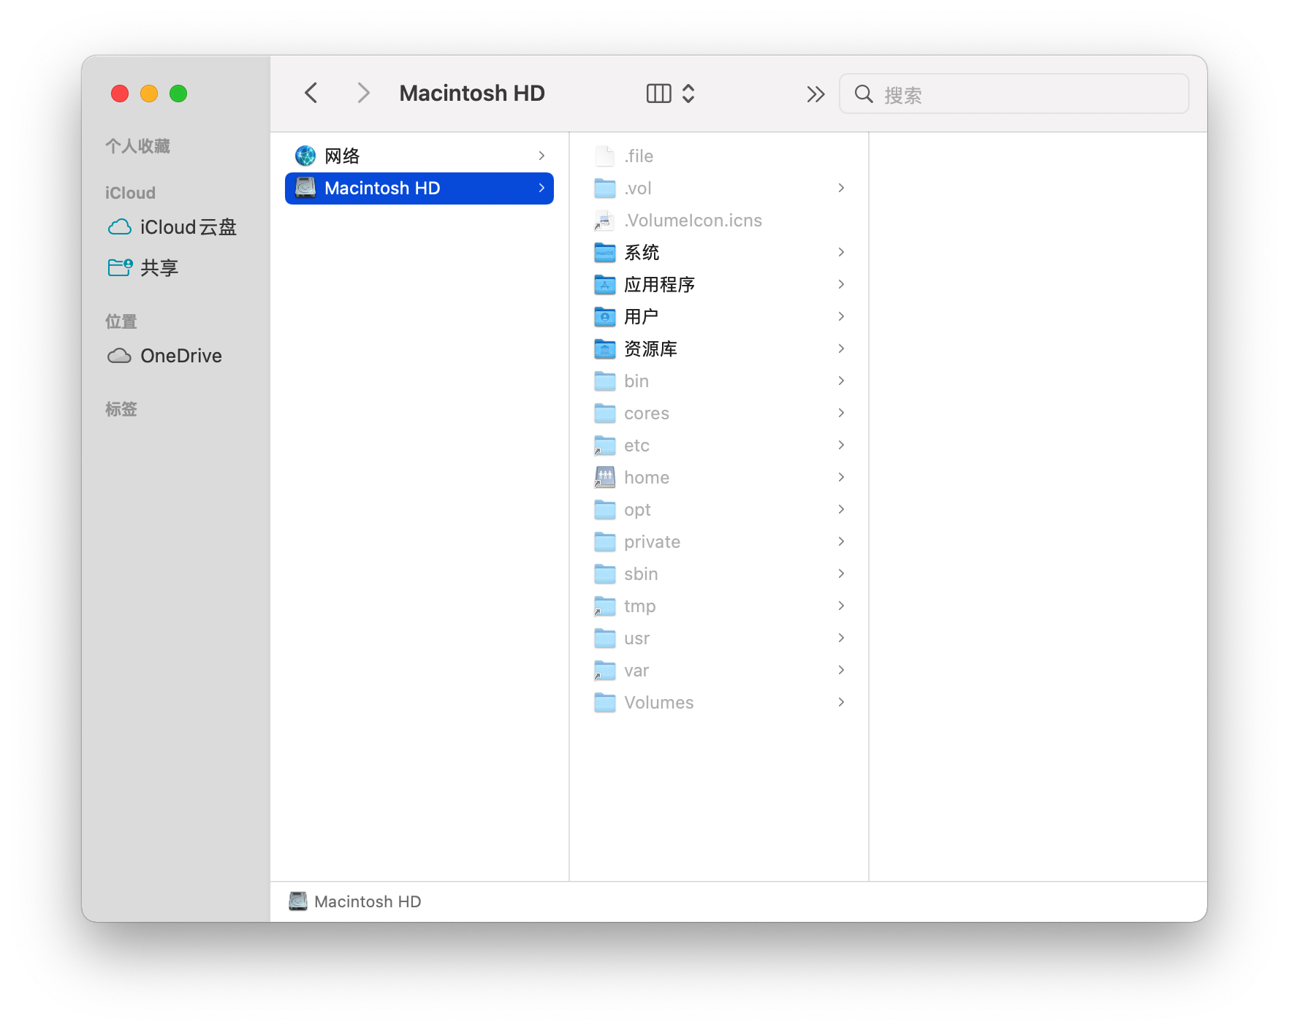Click the iCloud section header
This screenshot has height=1030, width=1289.
(x=130, y=193)
